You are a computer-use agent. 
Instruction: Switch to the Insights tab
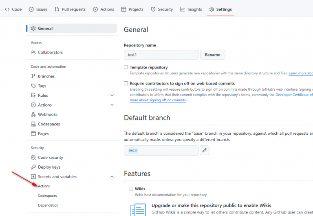191,9
